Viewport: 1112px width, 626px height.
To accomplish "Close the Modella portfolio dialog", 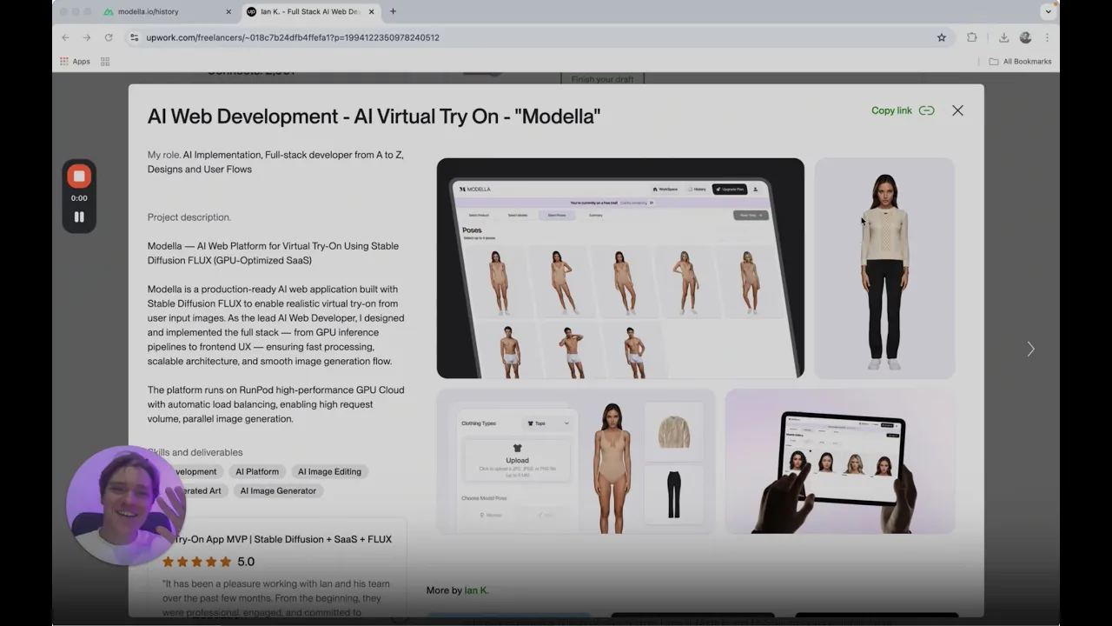I will 957,110.
